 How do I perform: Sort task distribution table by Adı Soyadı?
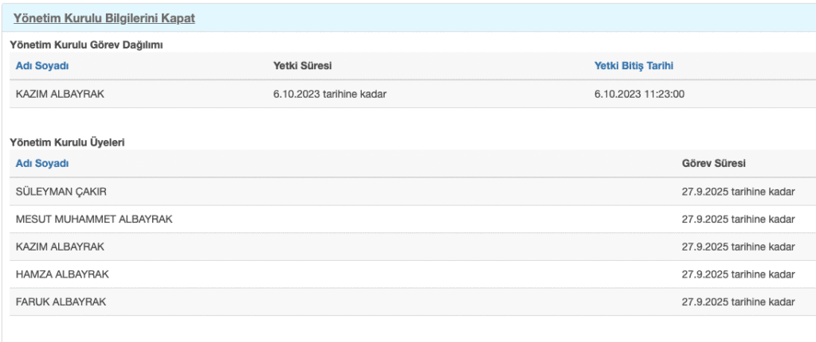pyautogui.click(x=42, y=66)
